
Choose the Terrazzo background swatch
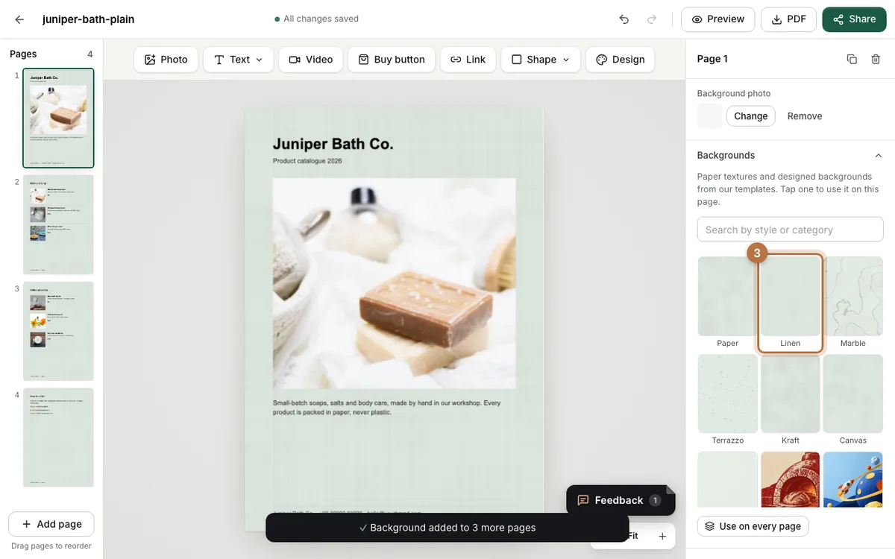[727, 400]
